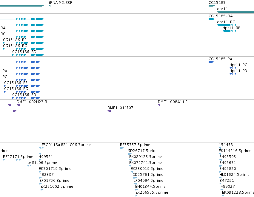The image size is (254, 197).
Task: Select the dpr11-RB transcript label
Action: tap(231, 28)
